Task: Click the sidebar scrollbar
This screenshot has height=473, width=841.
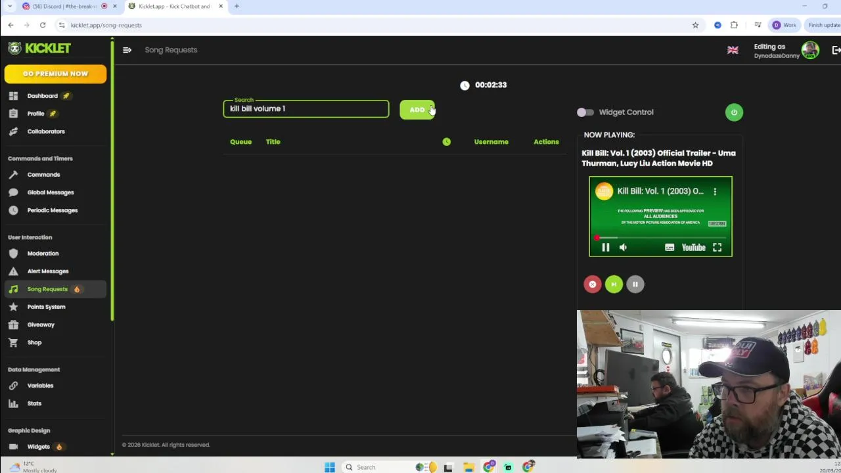Action: [x=112, y=181]
